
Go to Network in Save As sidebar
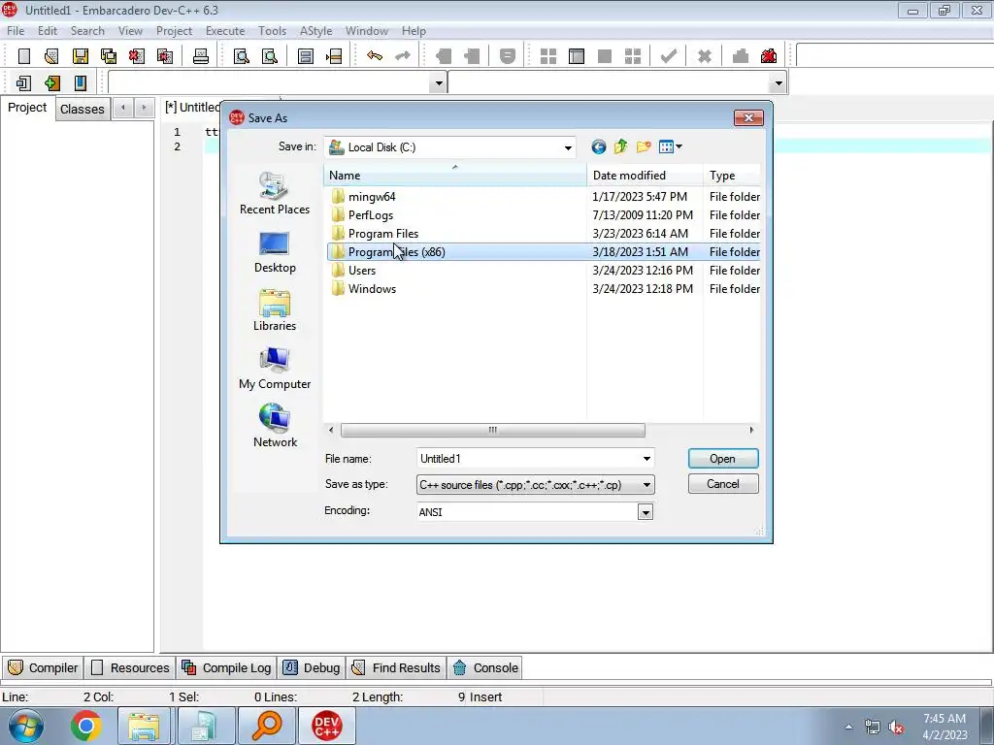(x=275, y=426)
